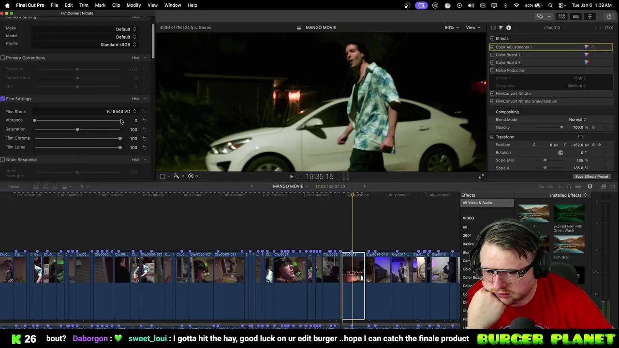Open the viewer View options dropdown
This screenshot has height=348, width=619.
coord(473,28)
